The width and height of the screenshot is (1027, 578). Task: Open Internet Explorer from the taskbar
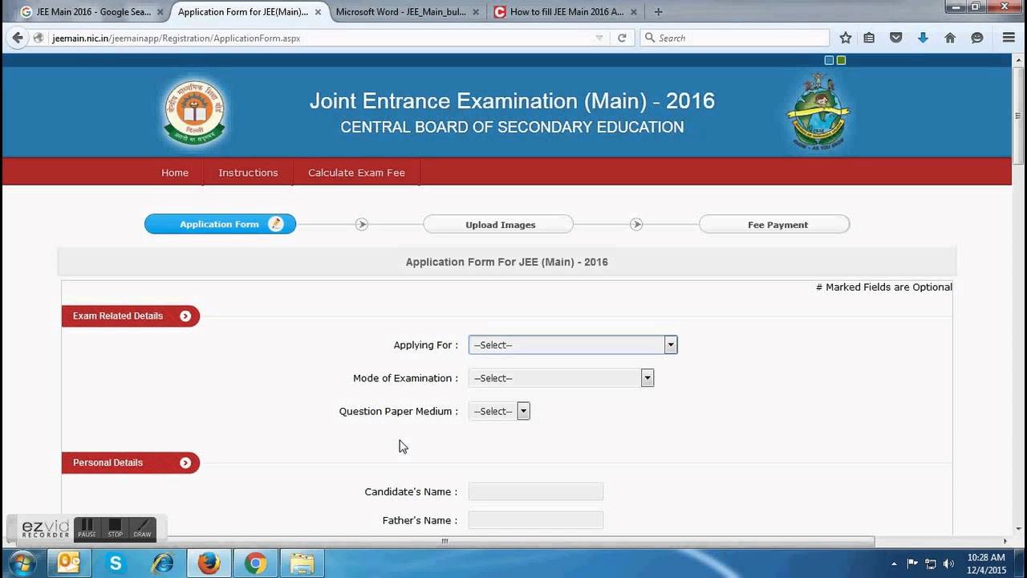163,564
